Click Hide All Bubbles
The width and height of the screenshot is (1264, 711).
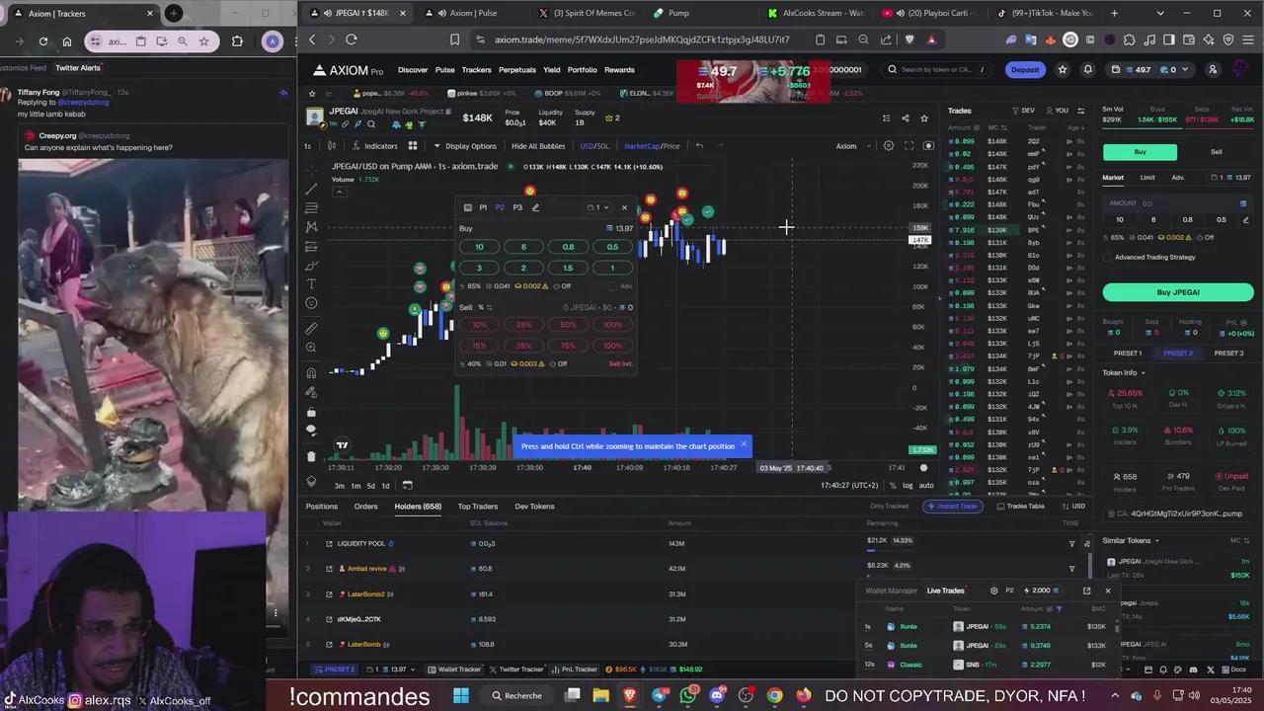click(538, 146)
